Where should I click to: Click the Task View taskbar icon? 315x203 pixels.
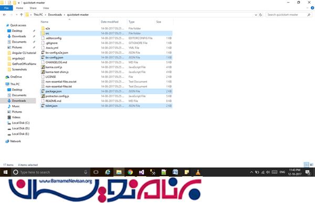96,172
